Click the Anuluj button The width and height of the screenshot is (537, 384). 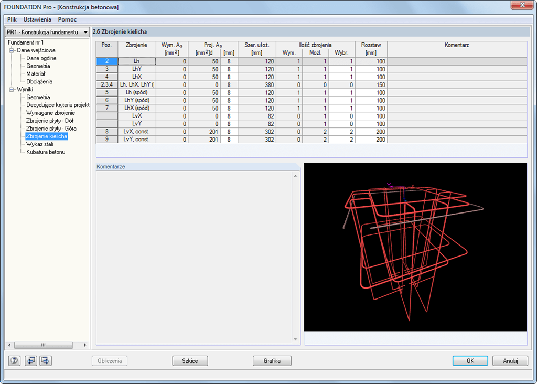pyautogui.click(x=510, y=361)
